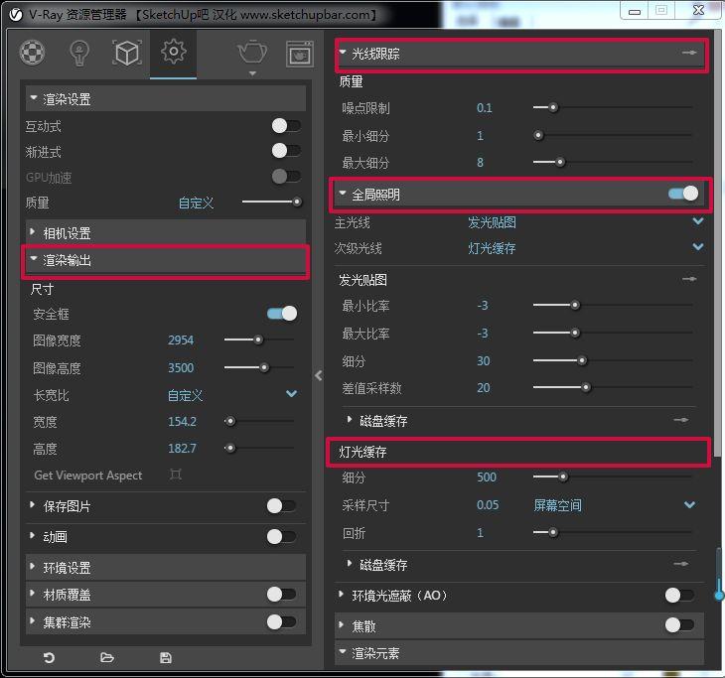Collapse the right panel with the arrow

click(x=318, y=375)
